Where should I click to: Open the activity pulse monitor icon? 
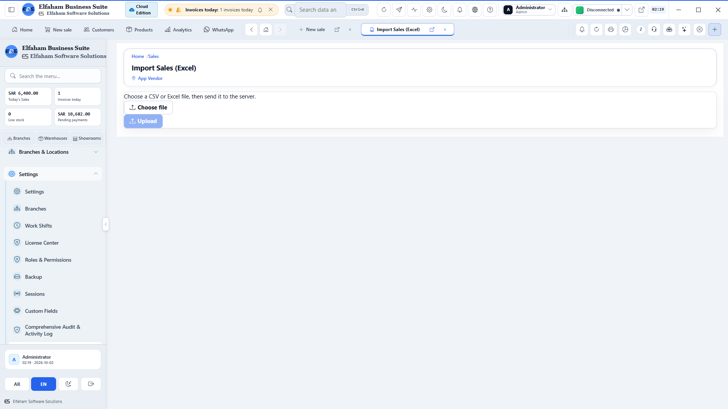coord(414,10)
